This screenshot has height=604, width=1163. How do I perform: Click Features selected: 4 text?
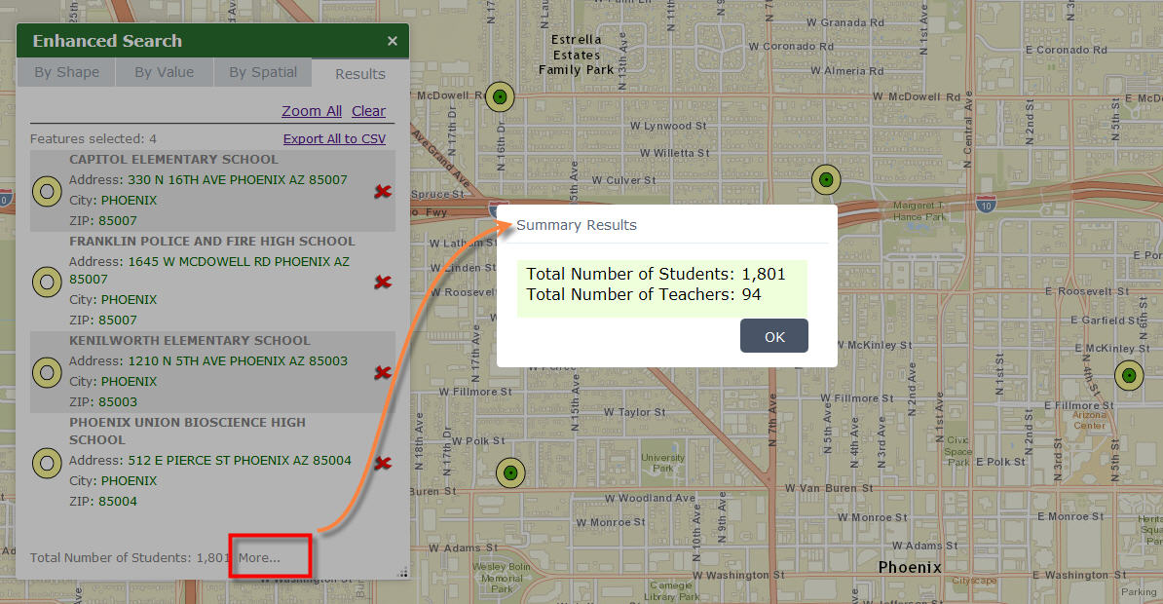[x=94, y=138]
